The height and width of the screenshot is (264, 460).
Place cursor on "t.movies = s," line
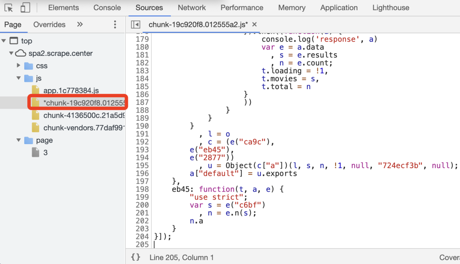pos(290,79)
